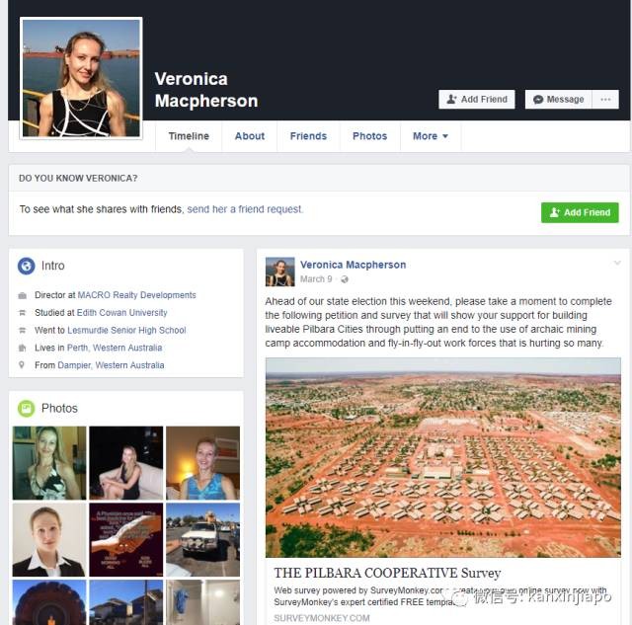Open the post options chevron menu
Screen dimensions: 632x625
(617, 264)
